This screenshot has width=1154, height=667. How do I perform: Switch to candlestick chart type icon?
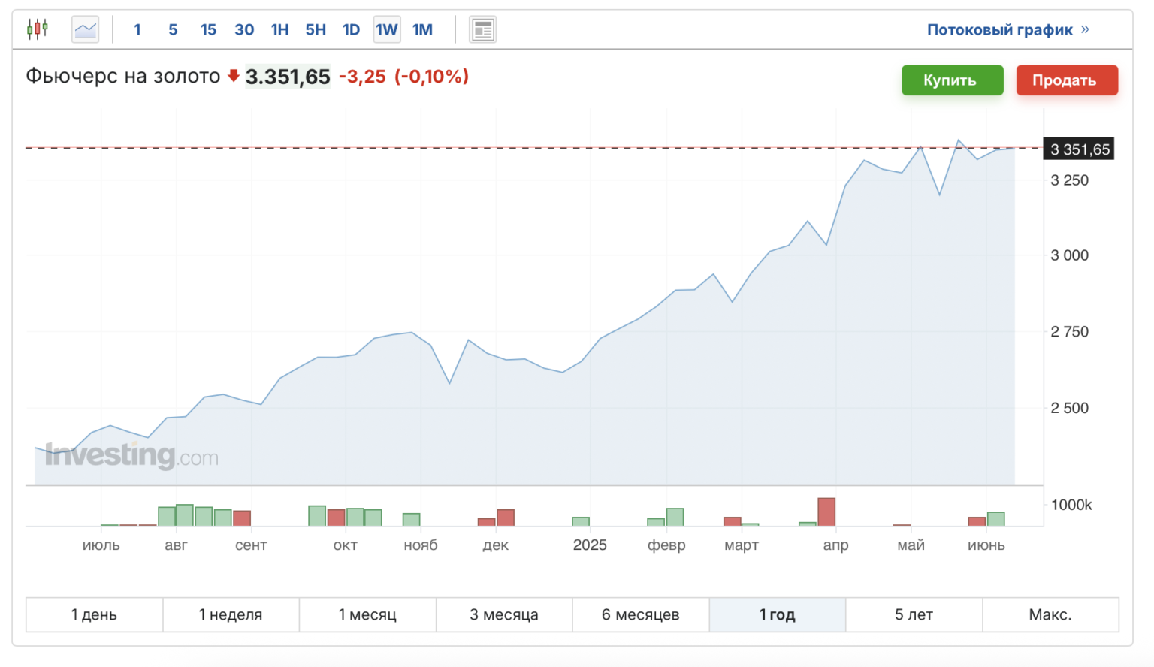(37, 29)
